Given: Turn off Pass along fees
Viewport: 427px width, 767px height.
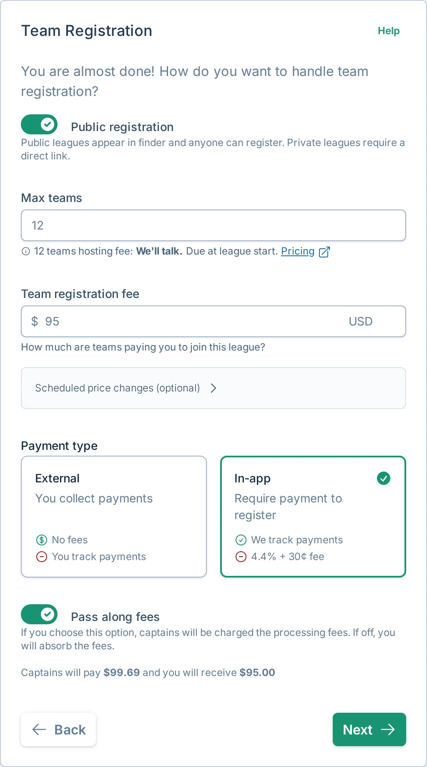Looking at the screenshot, I should pos(39,614).
